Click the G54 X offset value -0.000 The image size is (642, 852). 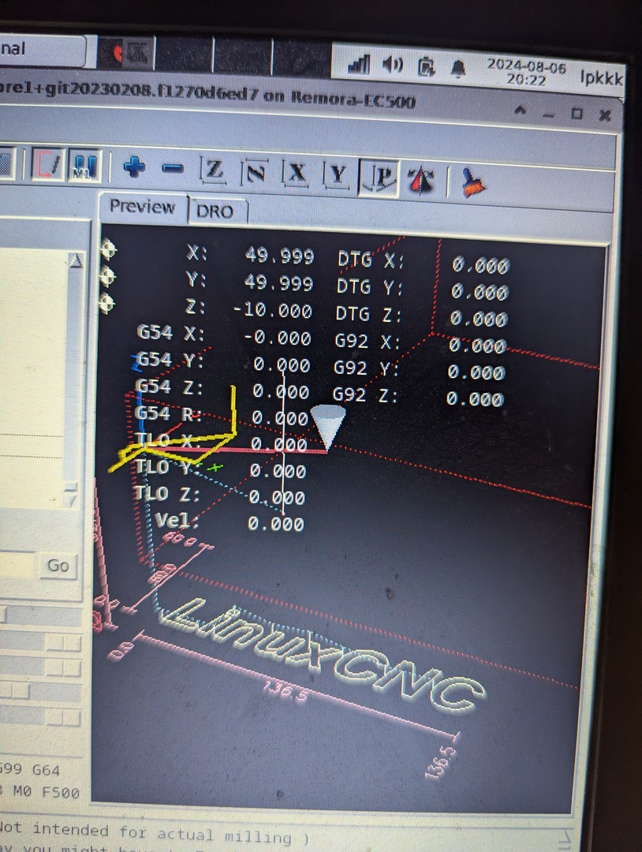(x=277, y=338)
